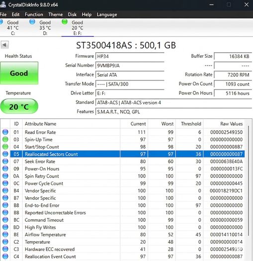The image size is (253, 261).
Task: Click the status orb of Power-On Hours row
Action: [5, 169]
